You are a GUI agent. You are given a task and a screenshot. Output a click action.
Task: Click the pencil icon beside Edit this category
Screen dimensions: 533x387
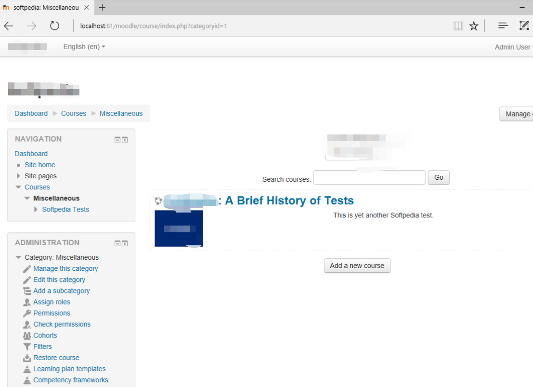coord(27,280)
